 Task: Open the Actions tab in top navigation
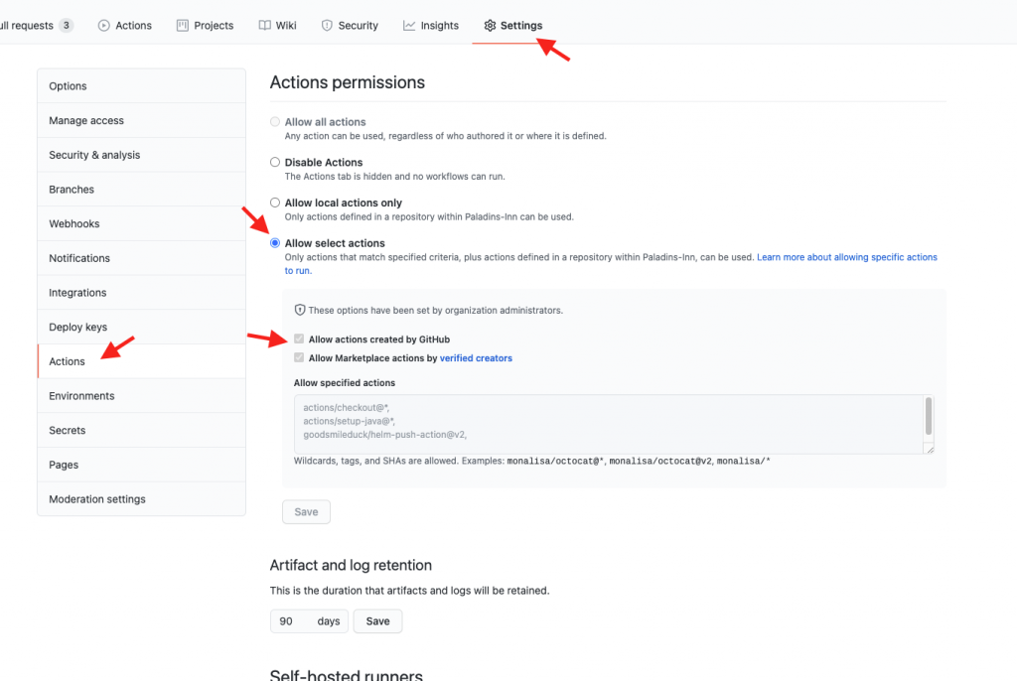pyautogui.click(x=124, y=25)
